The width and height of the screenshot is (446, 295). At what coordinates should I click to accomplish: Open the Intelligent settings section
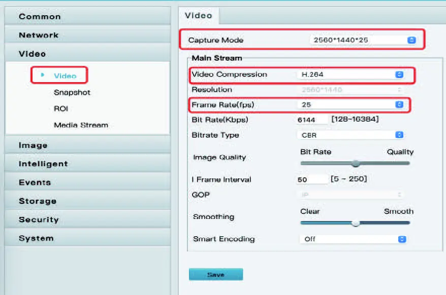(87, 164)
